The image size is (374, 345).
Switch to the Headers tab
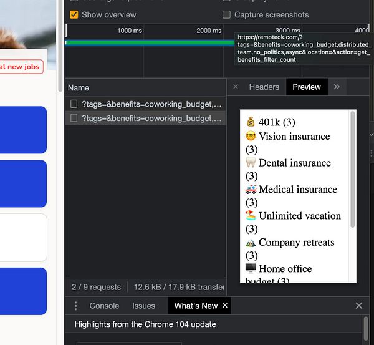coord(264,87)
